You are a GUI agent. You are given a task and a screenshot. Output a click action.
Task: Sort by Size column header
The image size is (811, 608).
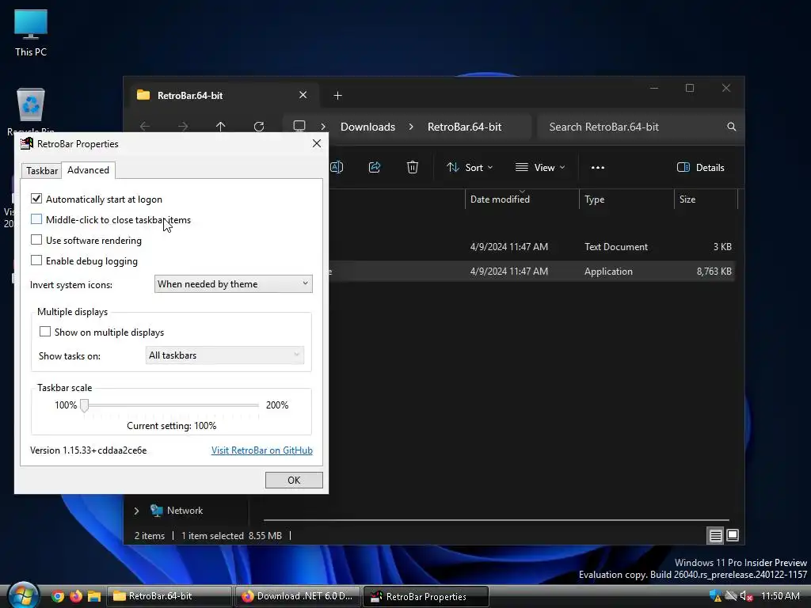706,199
